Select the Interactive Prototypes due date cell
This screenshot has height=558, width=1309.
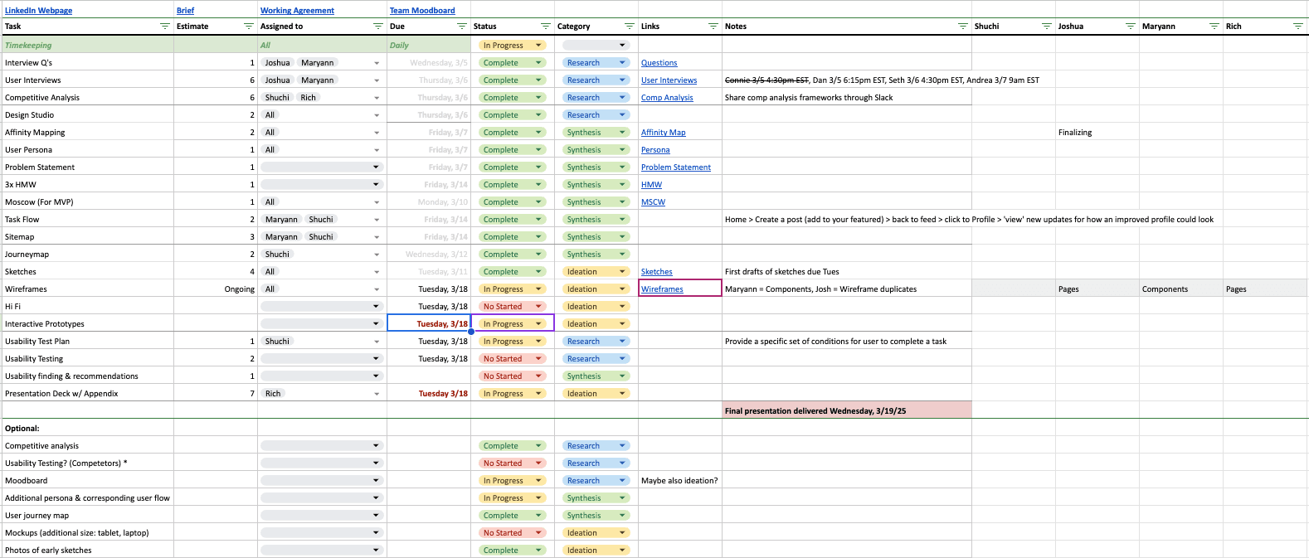point(429,324)
